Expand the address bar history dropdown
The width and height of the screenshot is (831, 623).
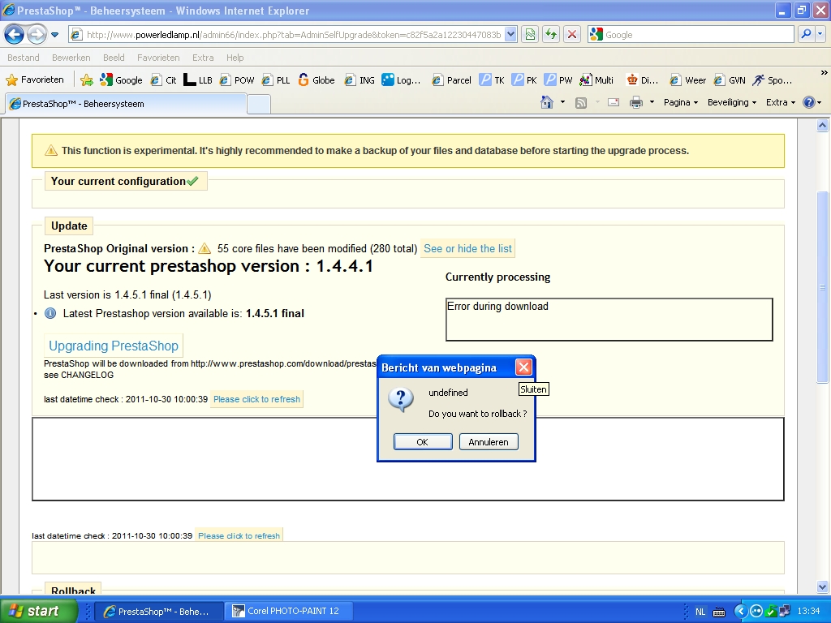coord(510,35)
